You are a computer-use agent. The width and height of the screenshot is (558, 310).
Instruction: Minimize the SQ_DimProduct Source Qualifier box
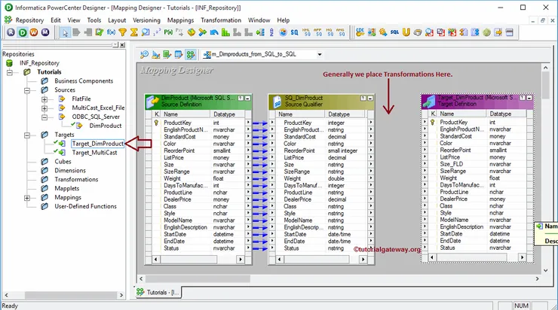370,98
